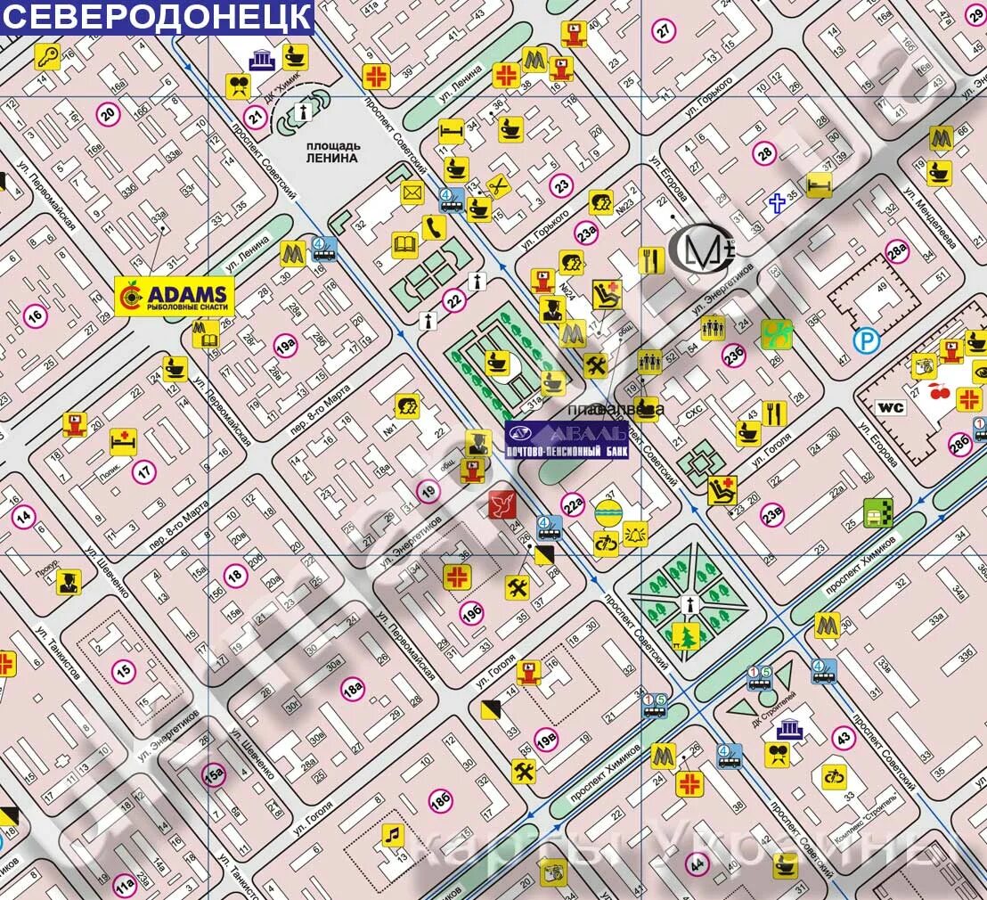The width and height of the screenshot is (987, 900).
Task: Click block number 22а circle
Action: tap(573, 504)
